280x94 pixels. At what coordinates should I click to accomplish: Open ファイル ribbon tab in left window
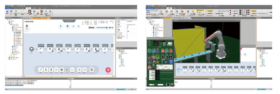click(29, 8)
